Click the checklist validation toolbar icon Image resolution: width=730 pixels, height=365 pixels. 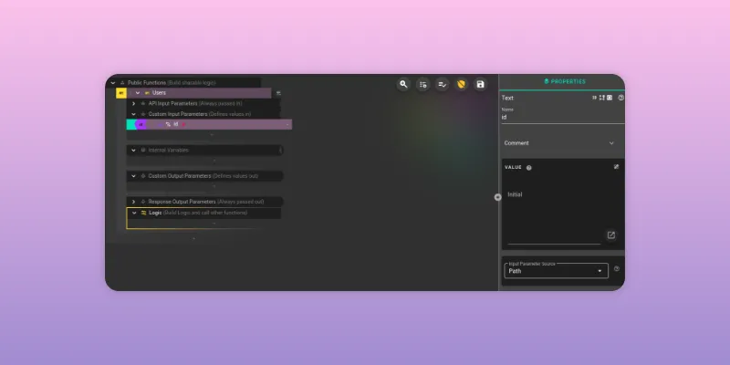[443, 84]
